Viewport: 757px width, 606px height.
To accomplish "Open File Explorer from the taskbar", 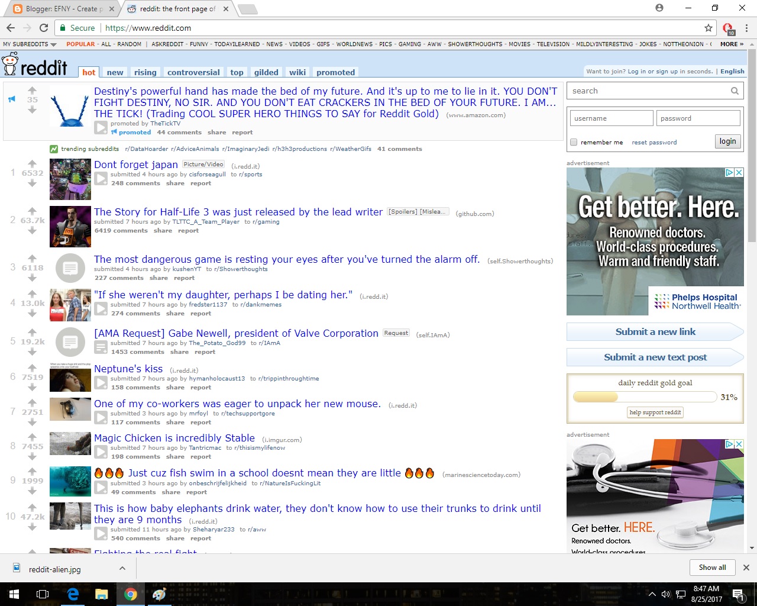I will click(x=101, y=594).
